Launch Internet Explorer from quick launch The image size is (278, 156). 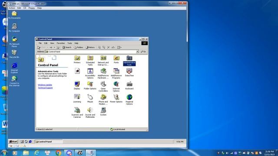click(x=30, y=142)
